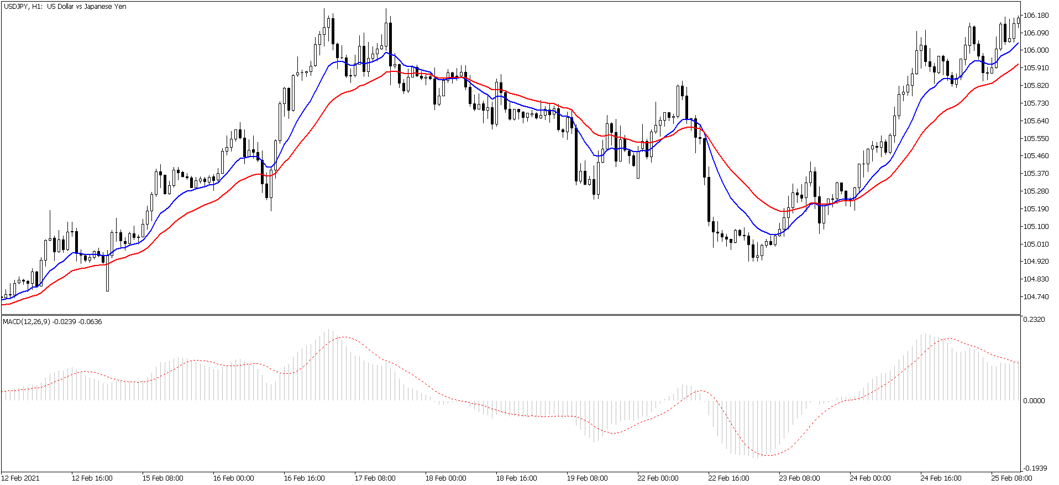Image resolution: width=1059 pixels, height=485 pixels.
Task: Select the "24 Feb 16:00" time label
Action: [941, 478]
